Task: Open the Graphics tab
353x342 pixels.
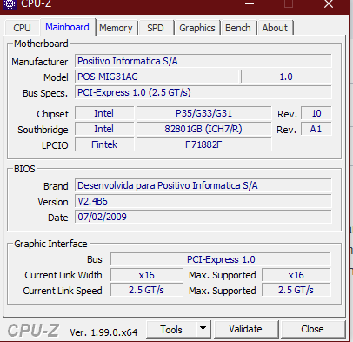Action: click(197, 28)
